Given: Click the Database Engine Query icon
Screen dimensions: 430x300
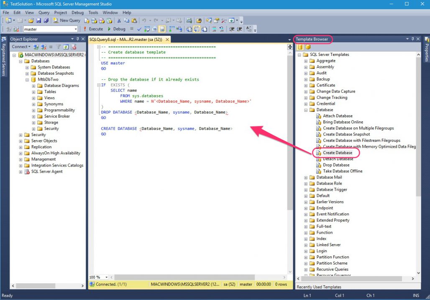Looking at the screenshot, I should click(87, 20).
